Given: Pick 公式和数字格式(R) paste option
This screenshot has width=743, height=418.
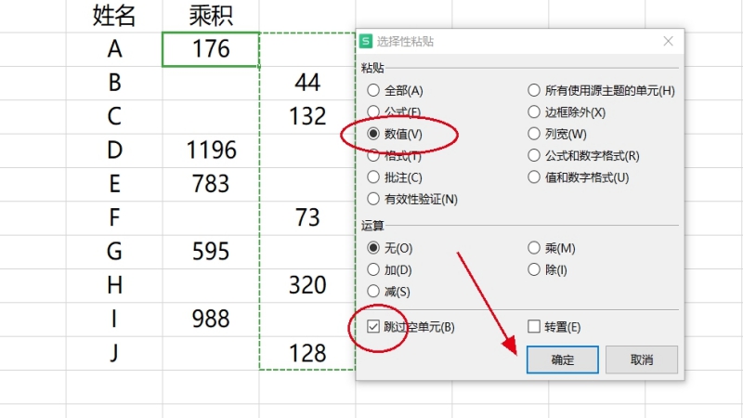Looking at the screenshot, I should pyautogui.click(x=534, y=156).
